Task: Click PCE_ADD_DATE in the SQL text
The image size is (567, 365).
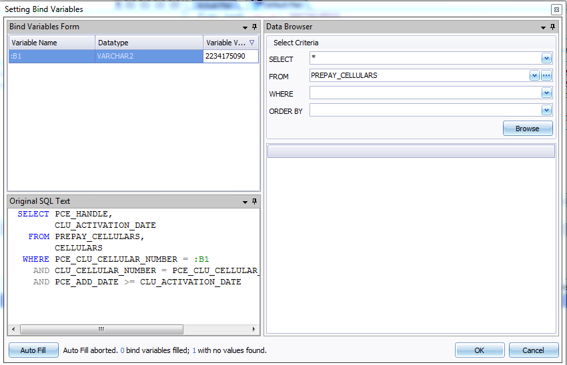Action: (87, 282)
